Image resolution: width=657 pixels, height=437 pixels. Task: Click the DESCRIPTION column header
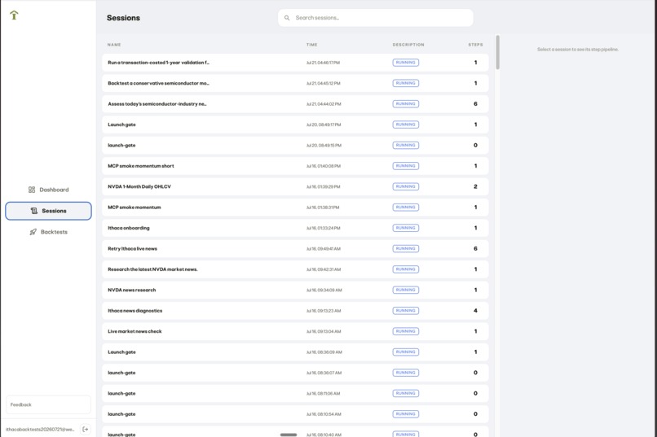tap(408, 45)
